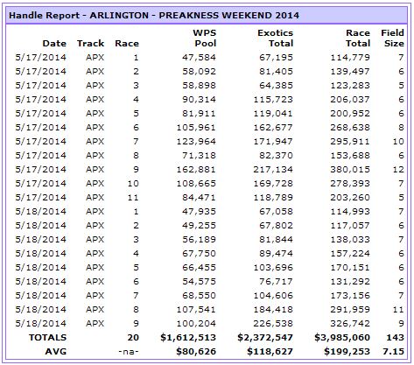414x365 pixels.
Task: Select the Track column header
Action: [90, 44]
